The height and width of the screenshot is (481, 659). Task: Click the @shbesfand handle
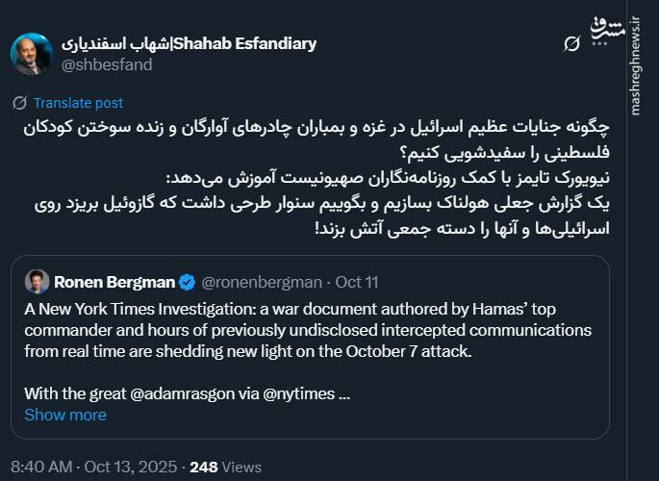pos(107,64)
